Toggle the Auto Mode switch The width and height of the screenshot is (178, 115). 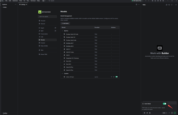164,104
